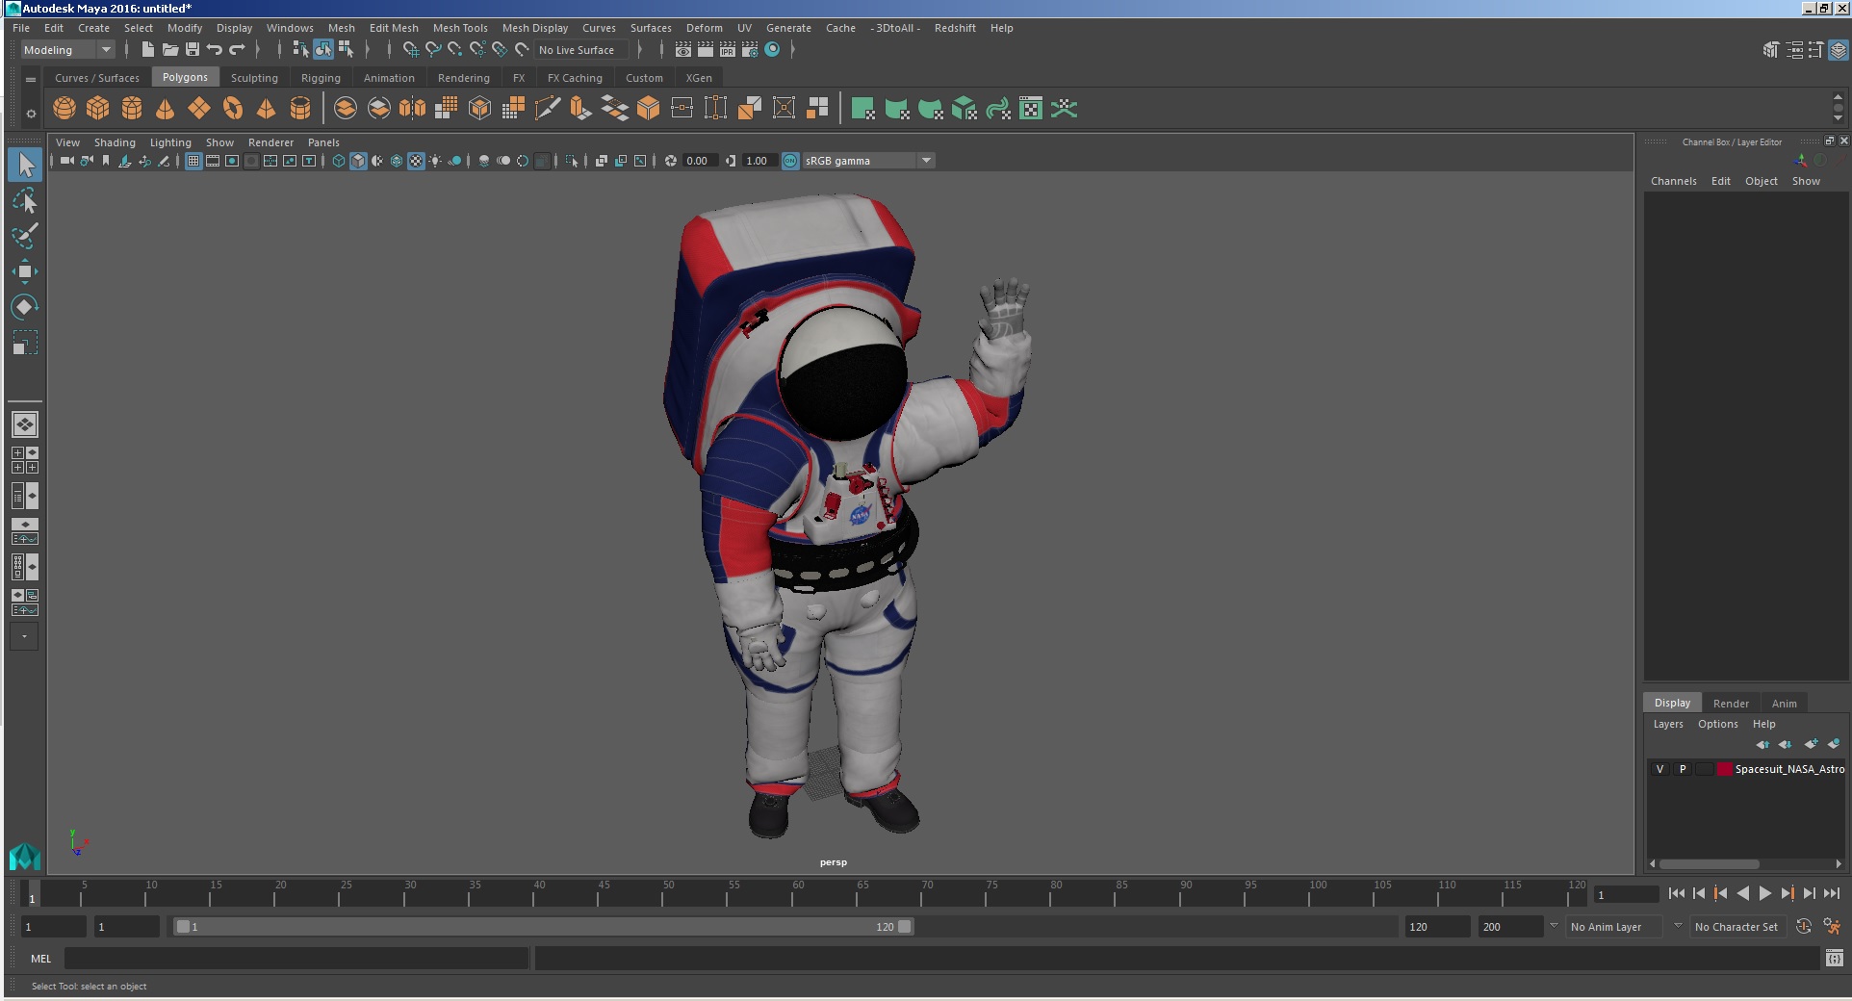Click the go to start of playback button
Image resolution: width=1852 pixels, height=1001 pixels.
(1676, 893)
